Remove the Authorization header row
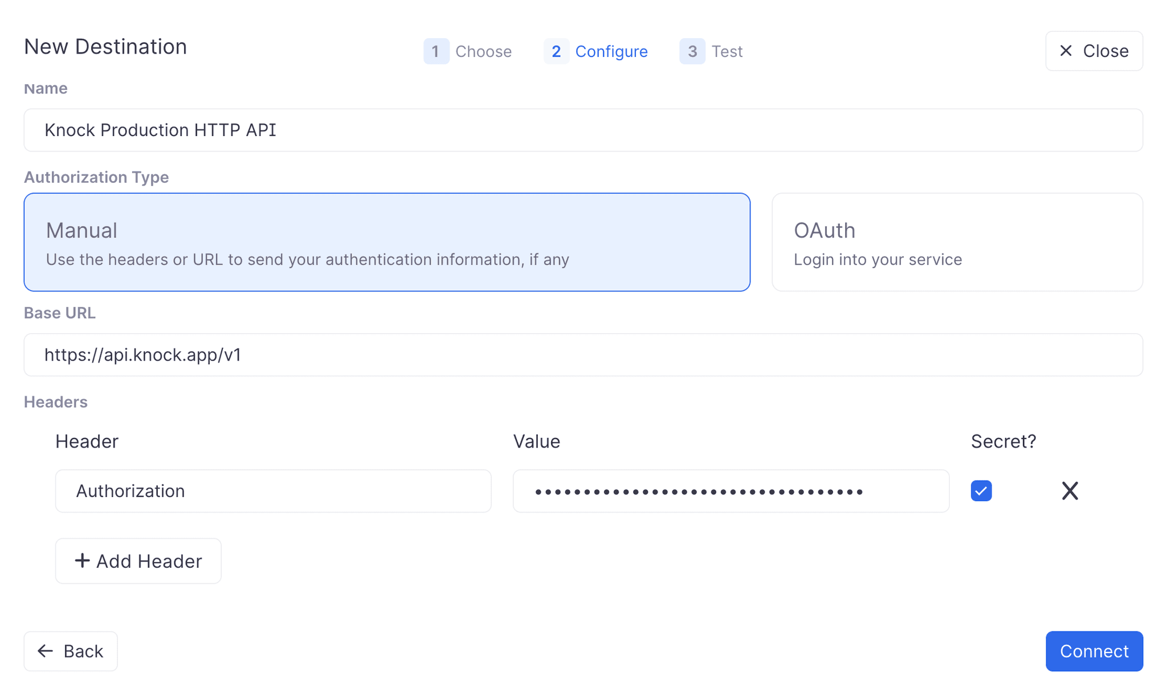 1070,491
